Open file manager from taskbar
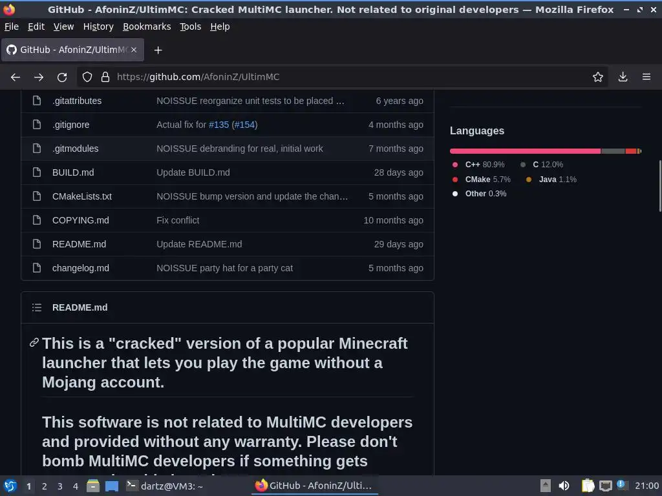This screenshot has width=662, height=496. click(x=93, y=486)
